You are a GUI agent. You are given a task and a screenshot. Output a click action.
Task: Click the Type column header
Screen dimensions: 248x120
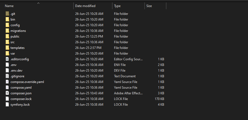coord(117,6)
